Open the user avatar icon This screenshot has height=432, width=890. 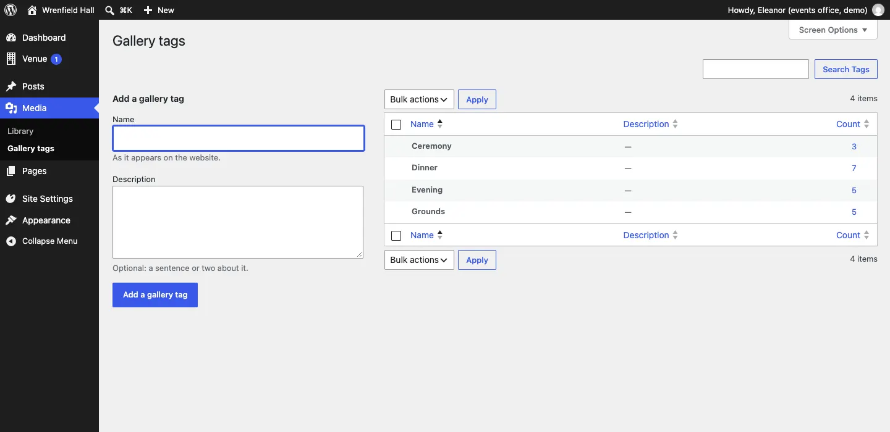point(878,10)
